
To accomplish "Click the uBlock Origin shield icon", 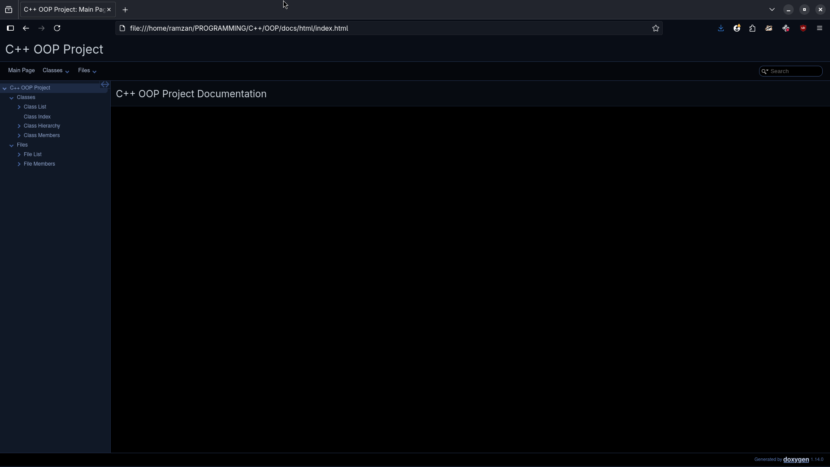I will coord(803,28).
